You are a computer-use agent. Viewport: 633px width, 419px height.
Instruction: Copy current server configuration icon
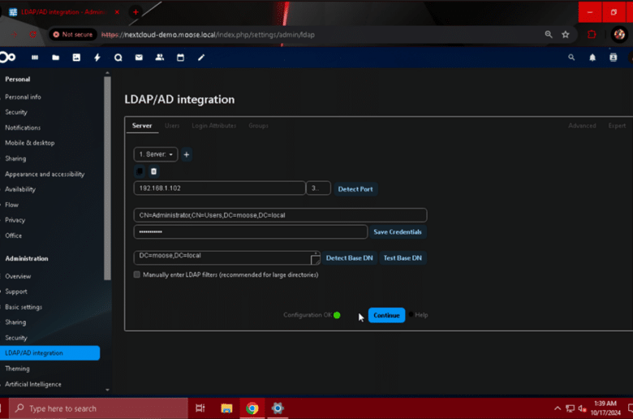[x=140, y=171]
